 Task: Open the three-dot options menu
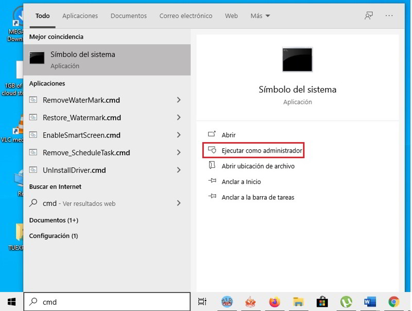click(389, 16)
